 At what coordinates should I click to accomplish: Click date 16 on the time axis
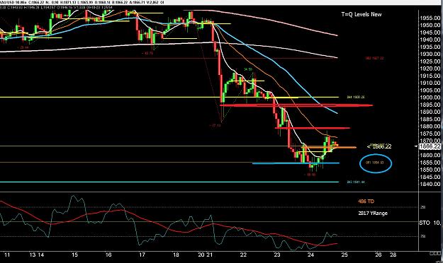(x=108, y=255)
